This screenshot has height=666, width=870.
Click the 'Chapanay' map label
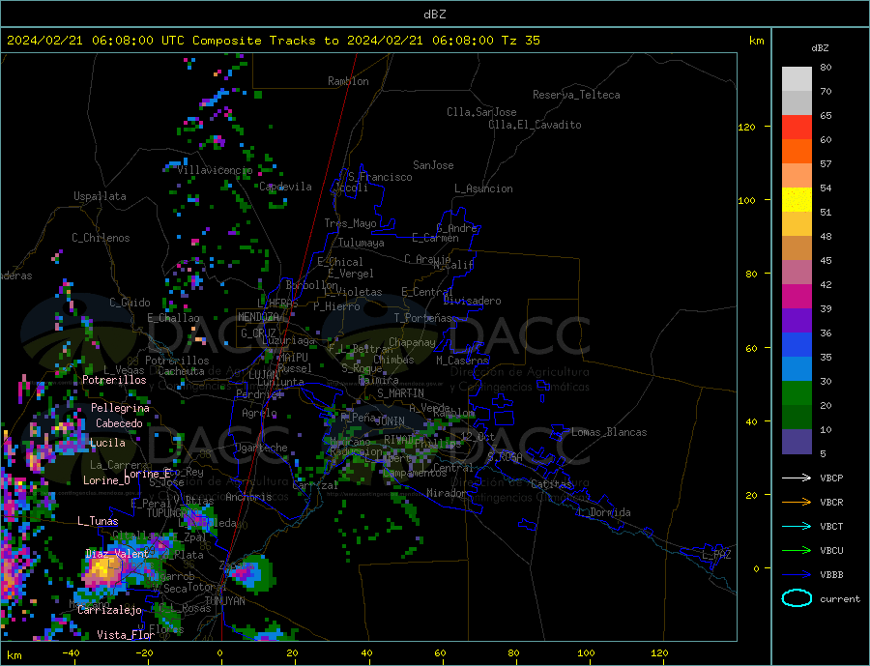coord(412,342)
